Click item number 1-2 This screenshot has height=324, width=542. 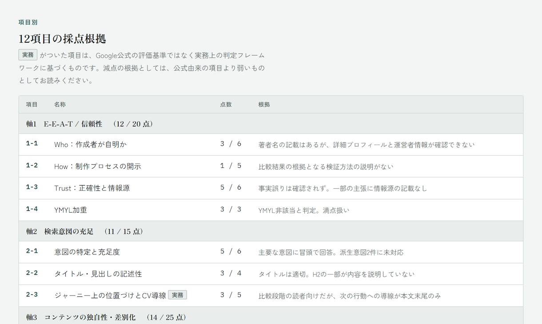[32, 165]
